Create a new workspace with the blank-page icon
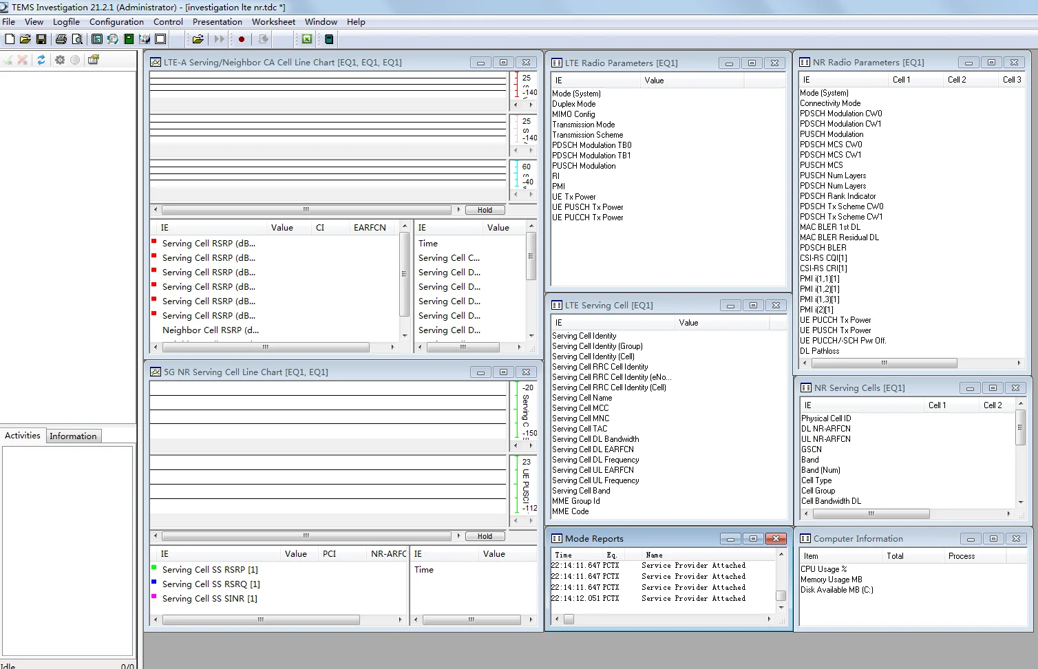Viewport: 1038px width, 669px height. tap(10, 39)
